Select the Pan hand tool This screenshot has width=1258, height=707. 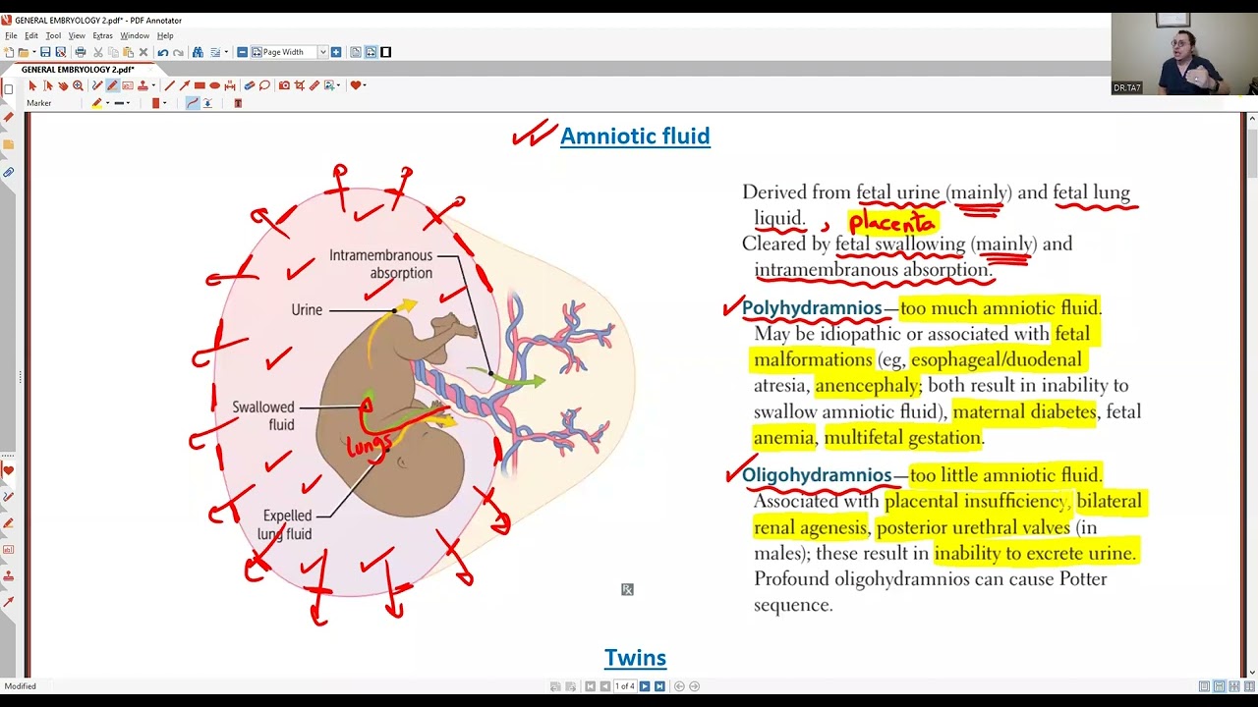63,85
